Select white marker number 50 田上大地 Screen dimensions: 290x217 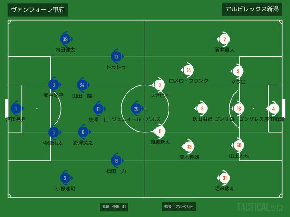(x=238, y=146)
